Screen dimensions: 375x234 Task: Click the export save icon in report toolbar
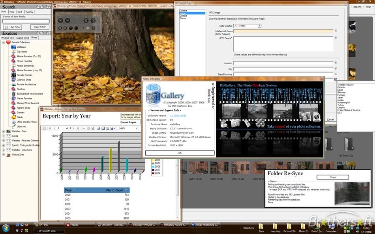click(112, 128)
